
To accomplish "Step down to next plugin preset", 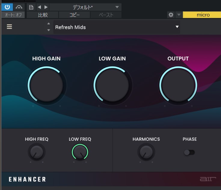I will click(x=49, y=30).
